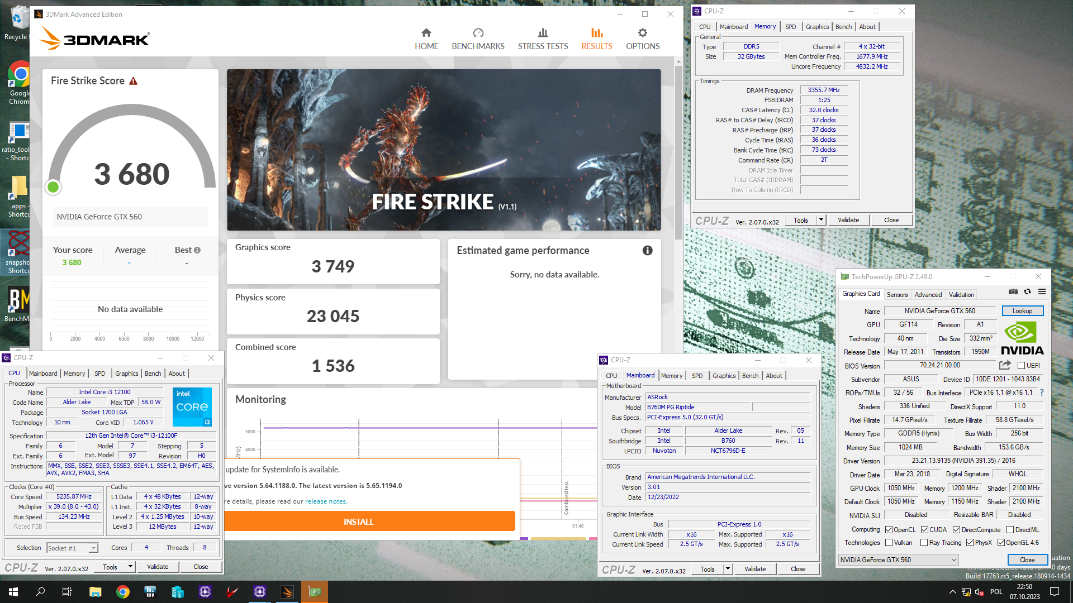Click the warning triangle beside Fire Strike Score
Image resolution: width=1073 pixels, height=603 pixels.
point(133,81)
